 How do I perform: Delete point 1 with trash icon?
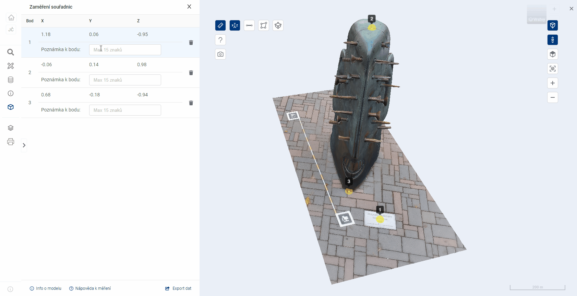(x=191, y=43)
